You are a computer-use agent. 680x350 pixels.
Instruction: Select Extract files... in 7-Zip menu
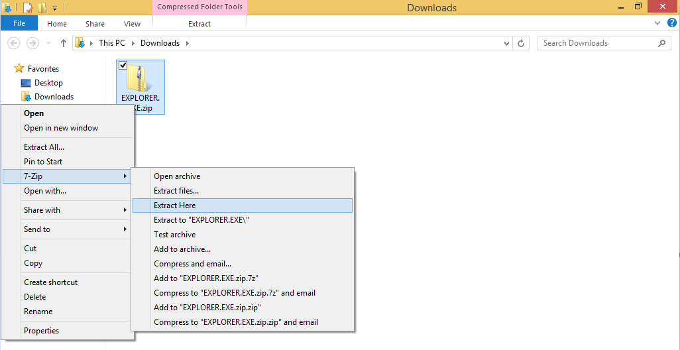tap(176, 191)
